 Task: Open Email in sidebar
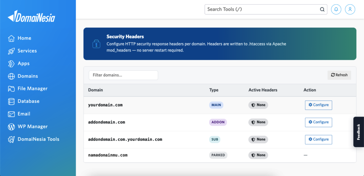pyautogui.click(x=24, y=114)
